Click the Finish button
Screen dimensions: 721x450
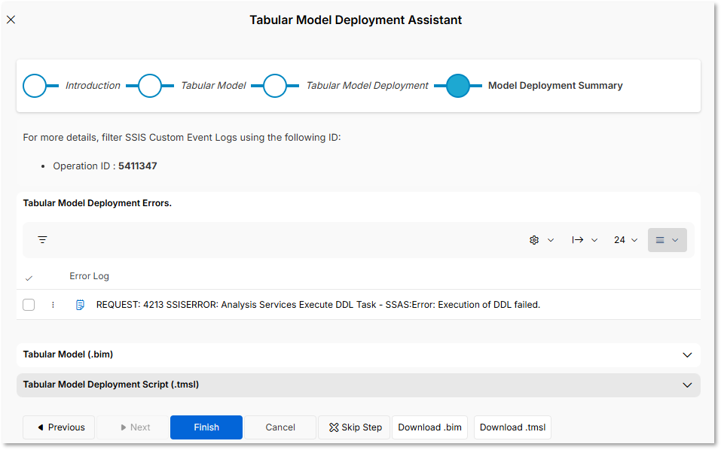pos(206,427)
